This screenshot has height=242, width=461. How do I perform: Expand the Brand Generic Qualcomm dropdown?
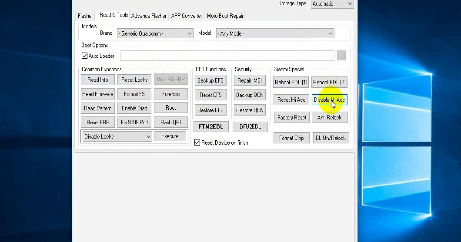(155, 33)
